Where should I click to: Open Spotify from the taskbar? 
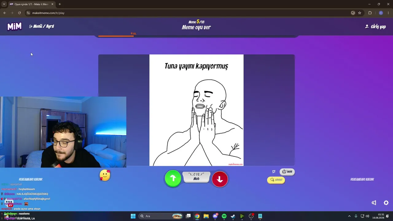[224, 216]
